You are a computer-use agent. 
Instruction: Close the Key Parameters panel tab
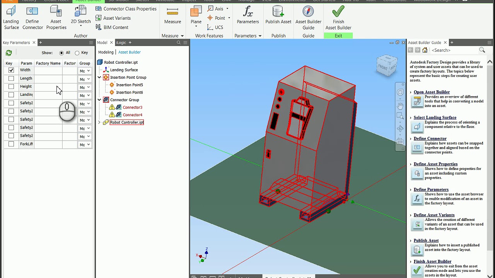pyautogui.click(x=34, y=42)
